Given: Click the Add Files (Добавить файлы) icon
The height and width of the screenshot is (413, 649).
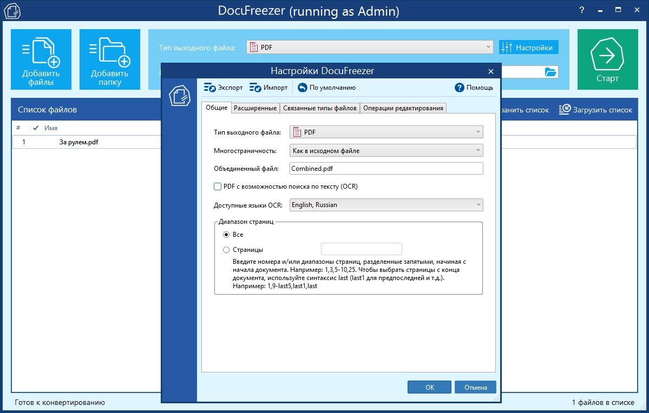Looking at the screenshot, I should [x=41, y=52].
